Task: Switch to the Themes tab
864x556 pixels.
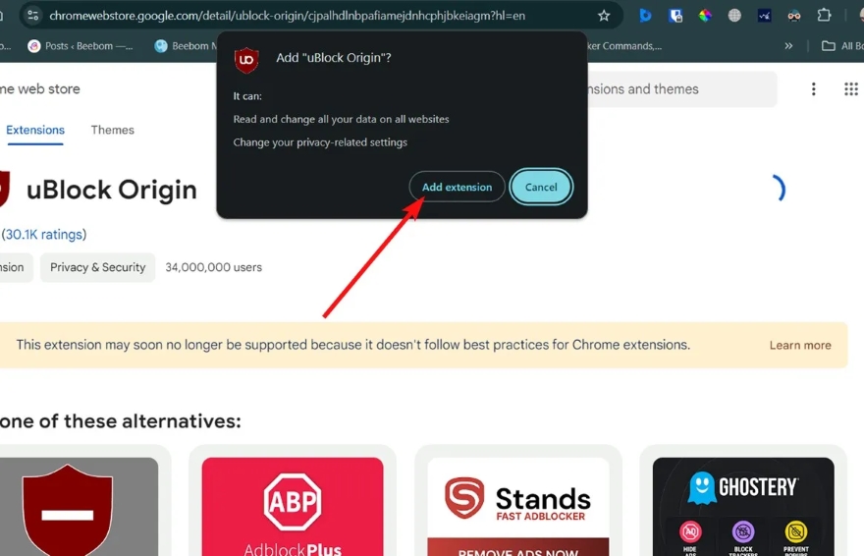Action: pyautogui.click(x=112, y=130)
